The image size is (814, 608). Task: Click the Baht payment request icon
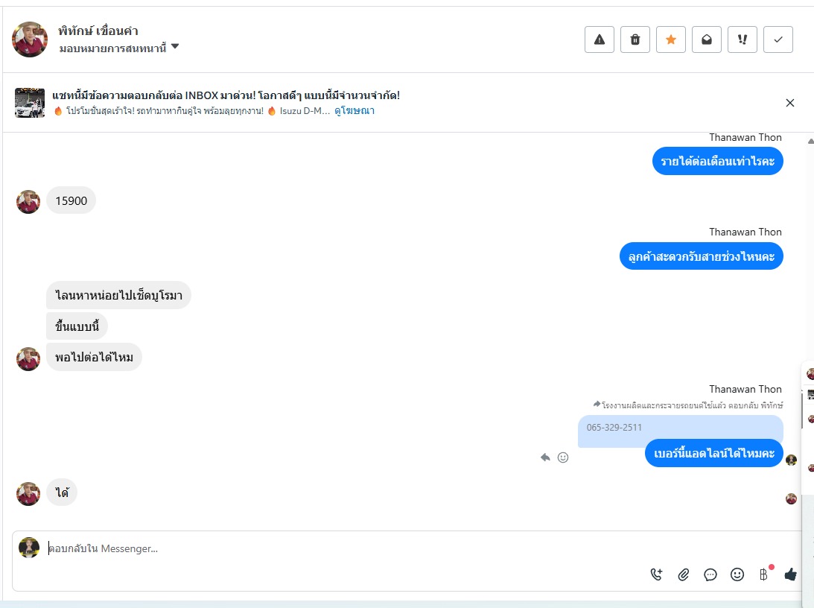click(x=763, y=574)
